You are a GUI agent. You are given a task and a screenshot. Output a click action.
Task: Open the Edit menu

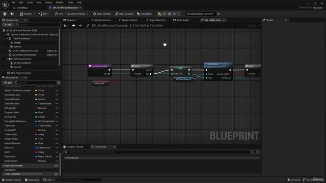point(21,3)
